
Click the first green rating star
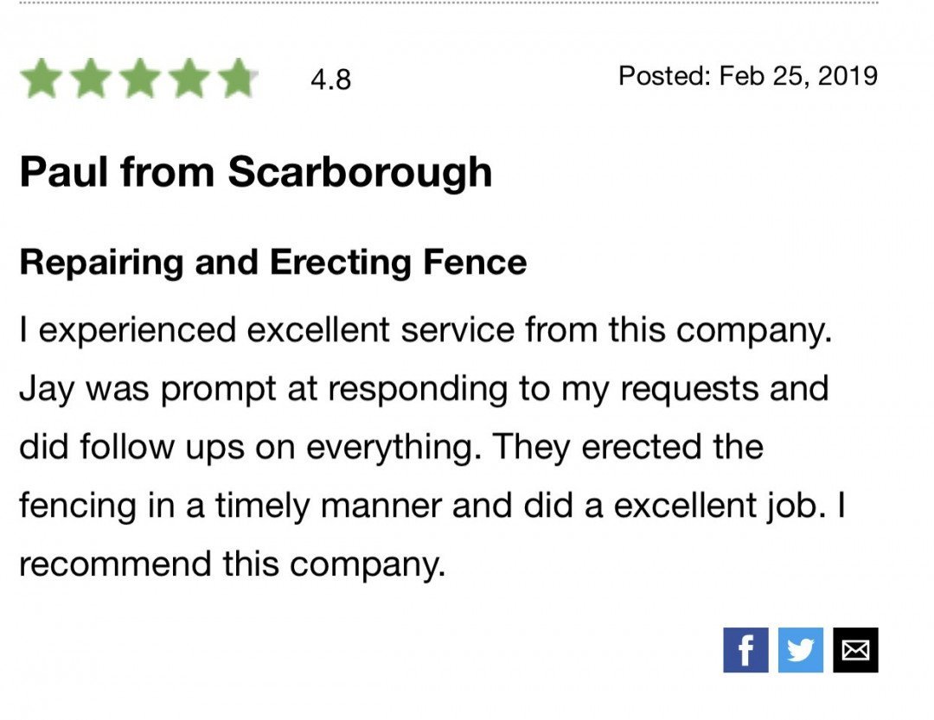click(42, 78)
